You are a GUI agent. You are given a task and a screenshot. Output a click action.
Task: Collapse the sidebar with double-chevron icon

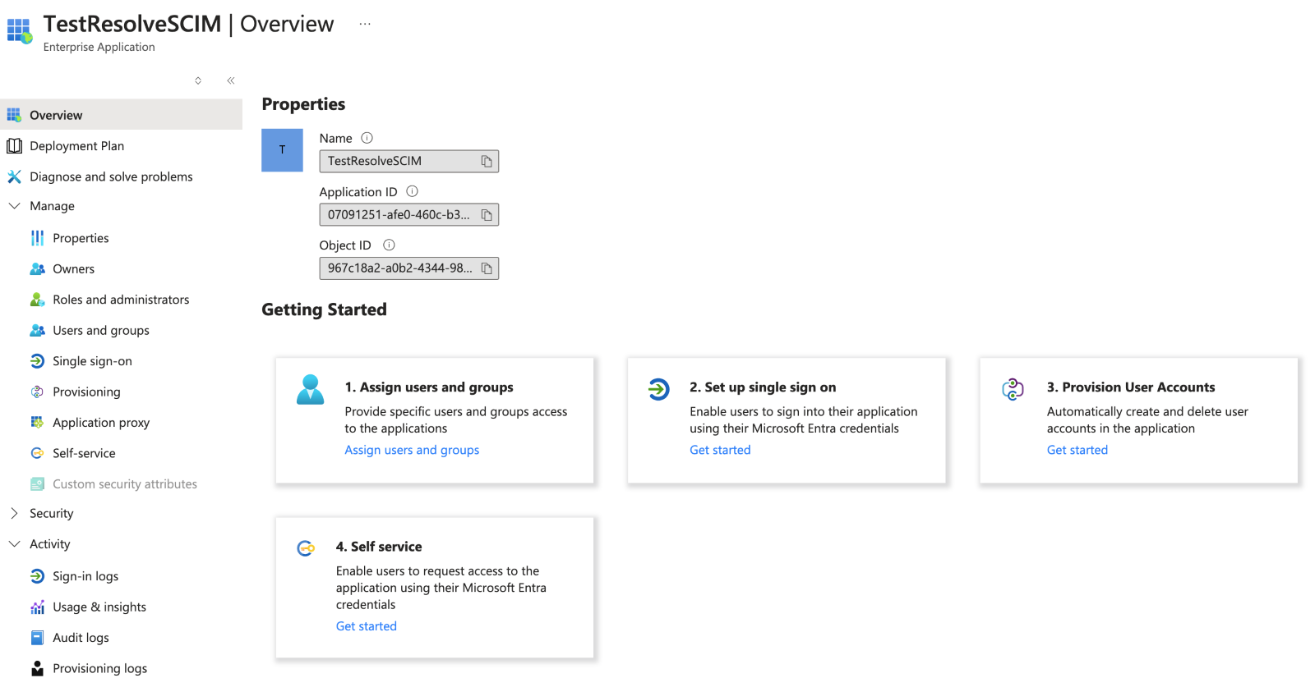pos(231,80)
